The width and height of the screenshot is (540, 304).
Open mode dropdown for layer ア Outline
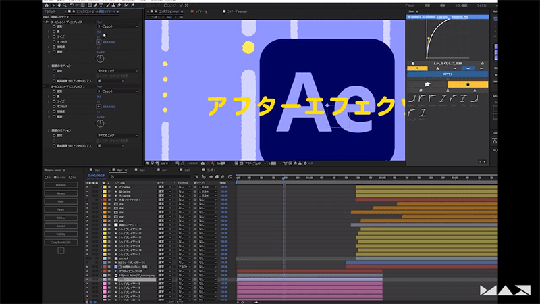point(165,187)
